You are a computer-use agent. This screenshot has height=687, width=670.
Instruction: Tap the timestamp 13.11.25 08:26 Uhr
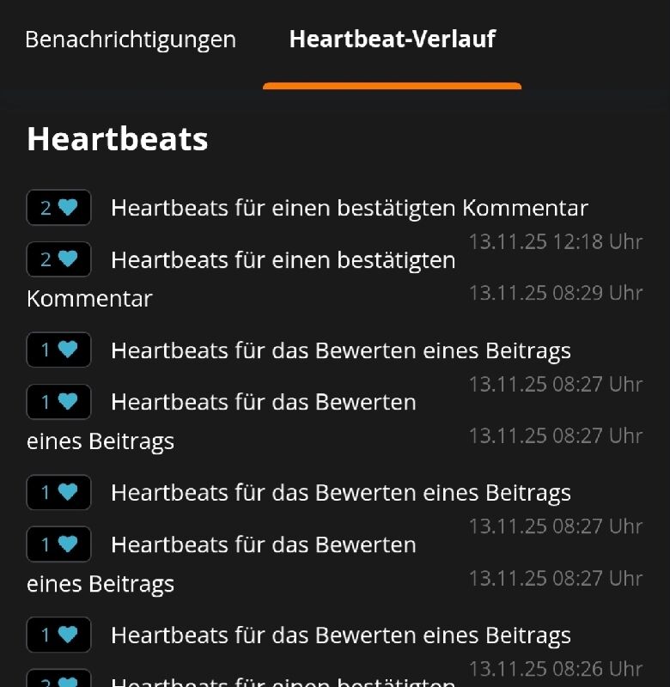click(555, 668)
